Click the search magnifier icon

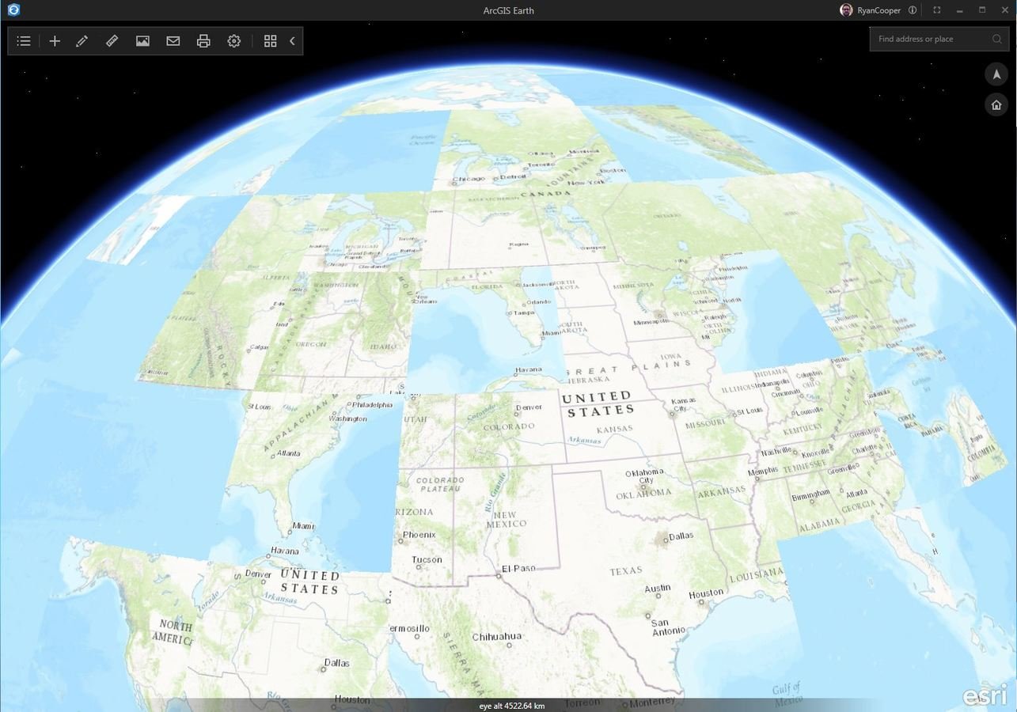997,39
